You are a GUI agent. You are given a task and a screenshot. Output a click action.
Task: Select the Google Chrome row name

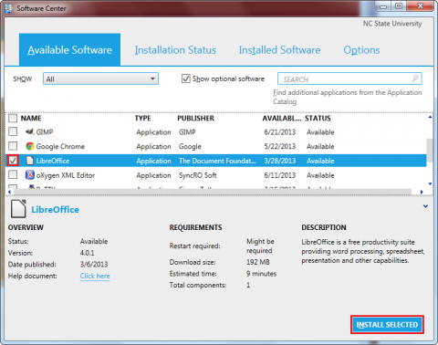coord(60,146)
